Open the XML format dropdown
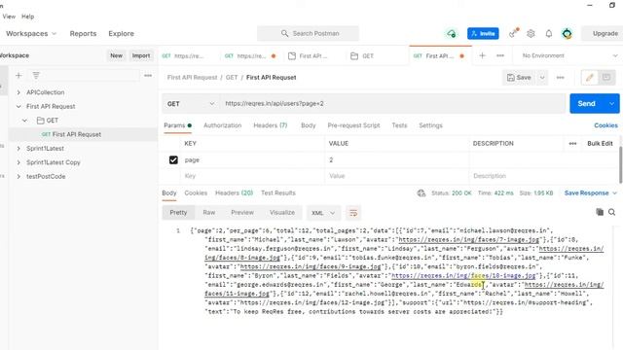The image size is (623, 350). 323,213
